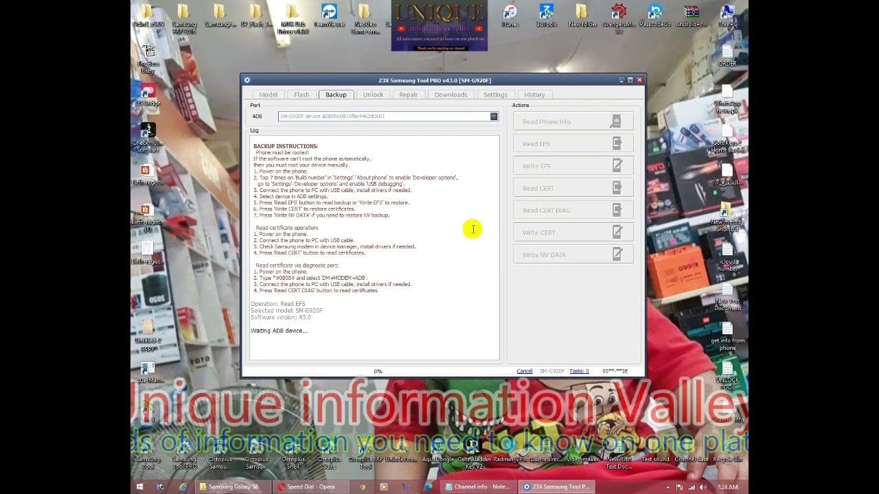Cancel the current Read EFS operation
This screenshot has width=879, height=494.
click(524, 371)
